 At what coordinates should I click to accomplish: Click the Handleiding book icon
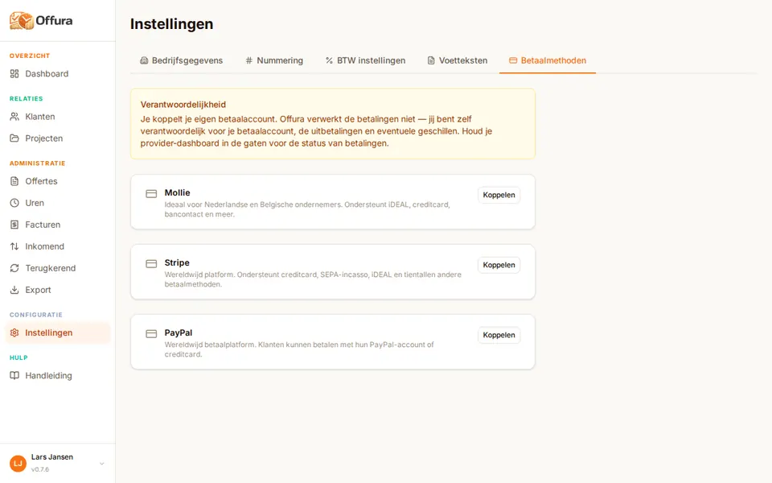pyautogui.click(x=14, y=376)
